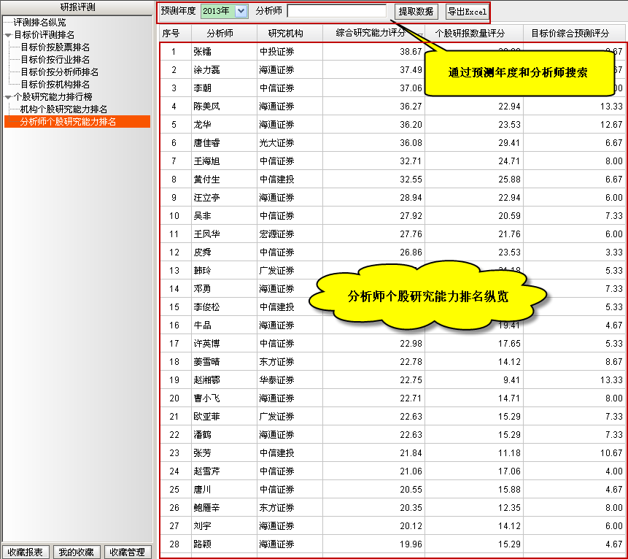Select 目标价按机构排名 tree item
628x559 pixels.
[x=55, y=85]
